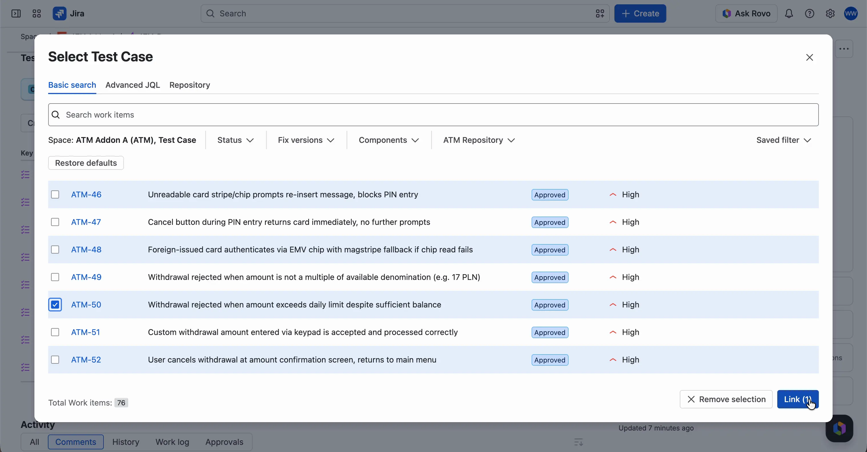Viewport: 867px width, 452px height.
Task: Check the ATM-52 checkbox
Action: tap(55, 360)
